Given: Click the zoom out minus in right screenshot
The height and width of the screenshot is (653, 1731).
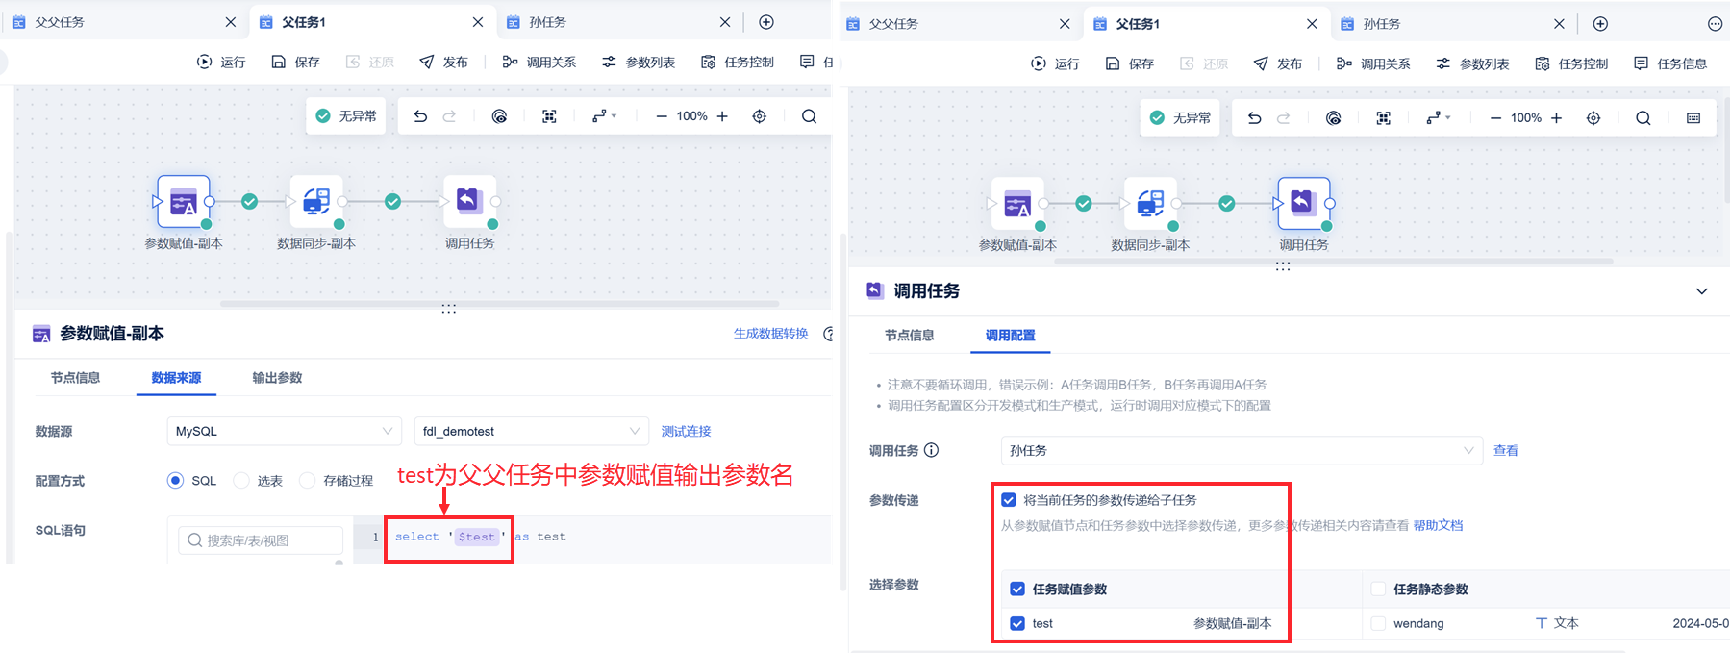Looking at the screenshot, I should [1495, 118].
